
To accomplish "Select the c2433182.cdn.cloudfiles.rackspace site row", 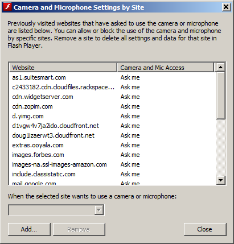I will click(x=113, y=87).
